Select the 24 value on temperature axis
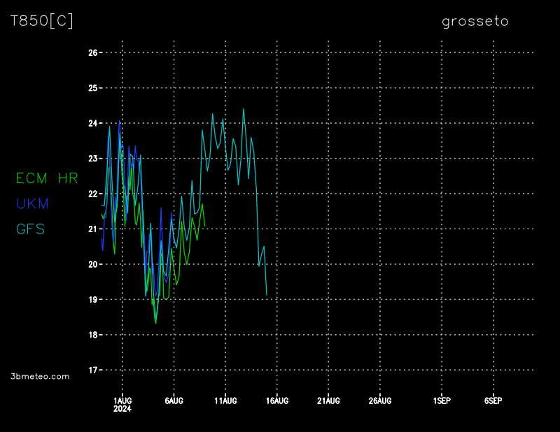560x432 pixels. click(92, 123)
